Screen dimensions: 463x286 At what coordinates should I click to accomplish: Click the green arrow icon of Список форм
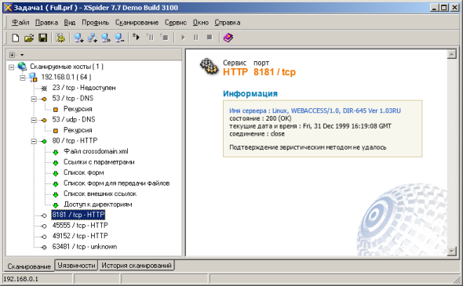click(x=56, y=173)
